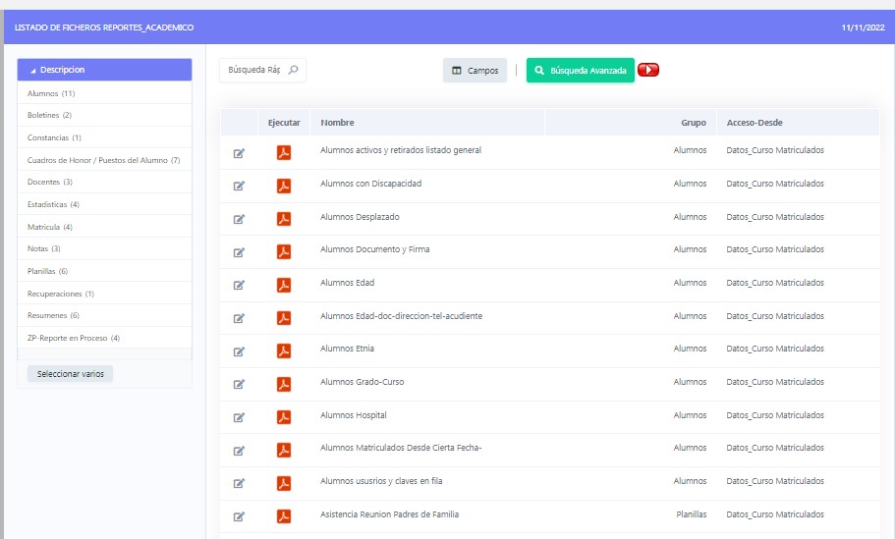Execute PDF for Alumnos Grado-Curso
Screen dimensions: 895x539
(x=283, y=384)
